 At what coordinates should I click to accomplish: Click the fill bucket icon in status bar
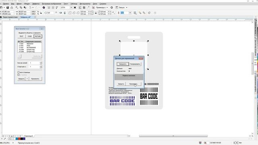[205, 143]
